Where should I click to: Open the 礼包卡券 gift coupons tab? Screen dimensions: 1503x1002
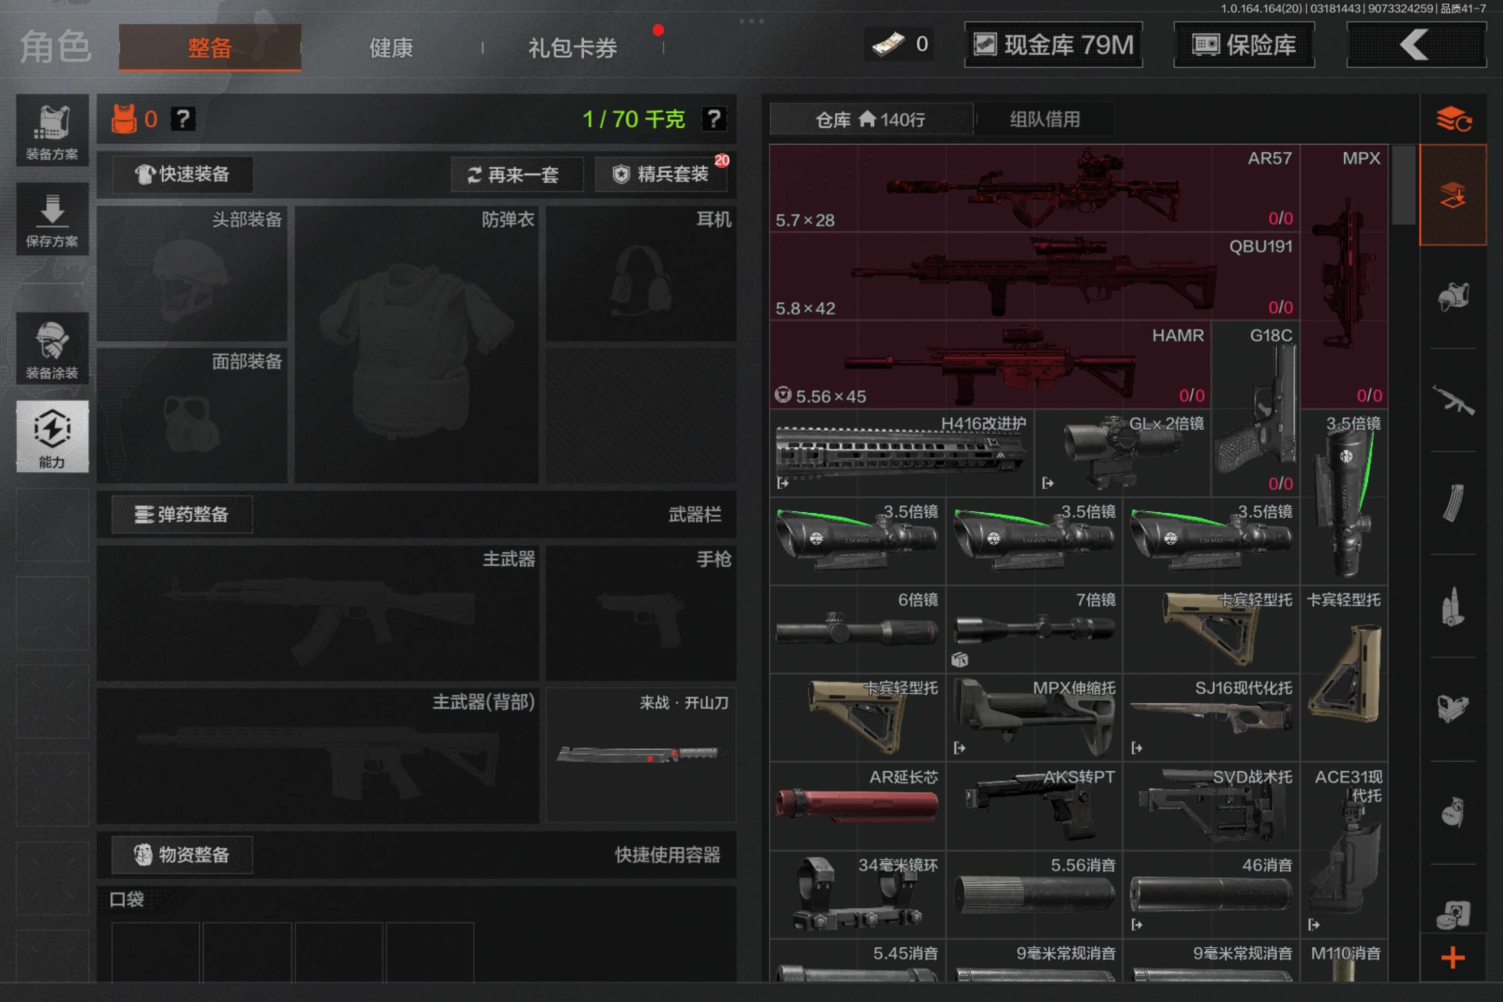click(572, 47)
